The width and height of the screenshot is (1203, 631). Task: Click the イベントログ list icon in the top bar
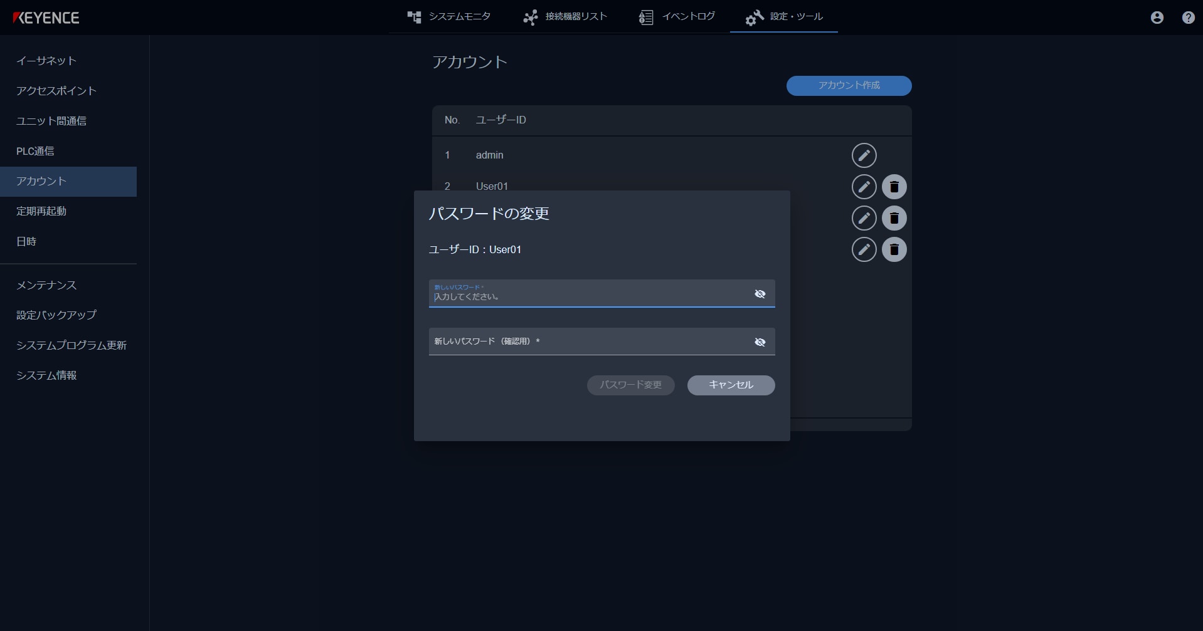(x=645, y=17)
